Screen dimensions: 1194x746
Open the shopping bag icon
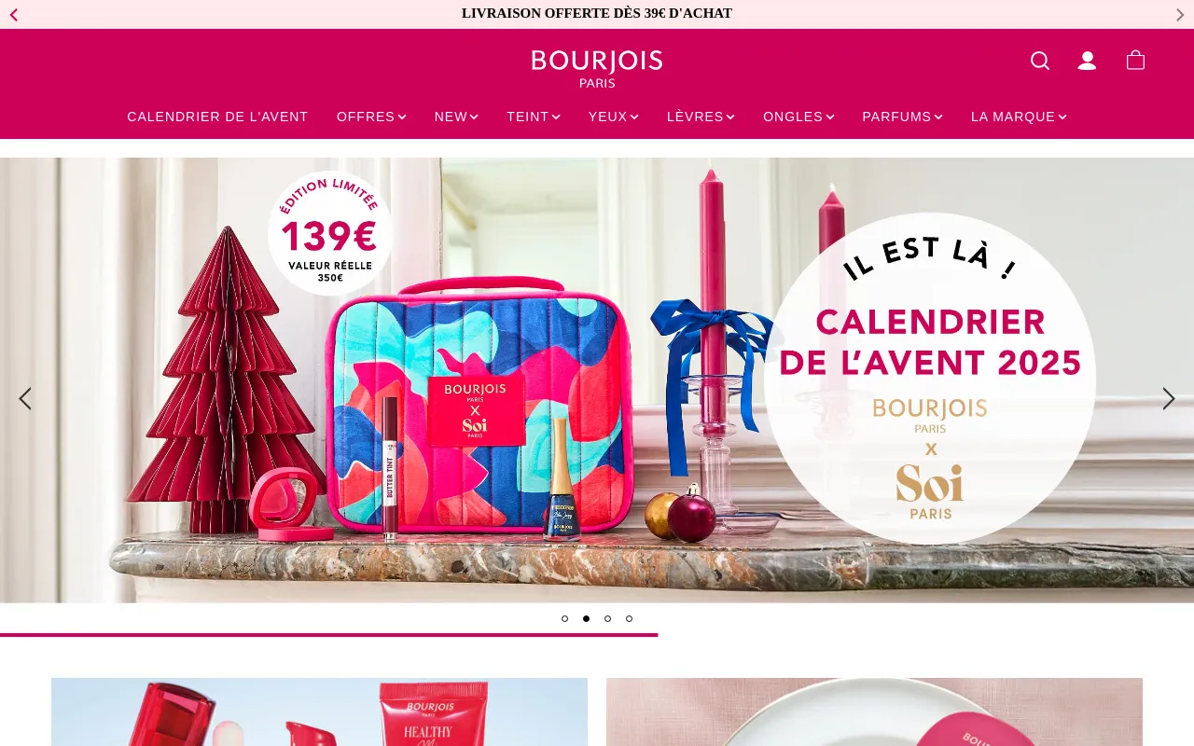tap(1135, 61)
